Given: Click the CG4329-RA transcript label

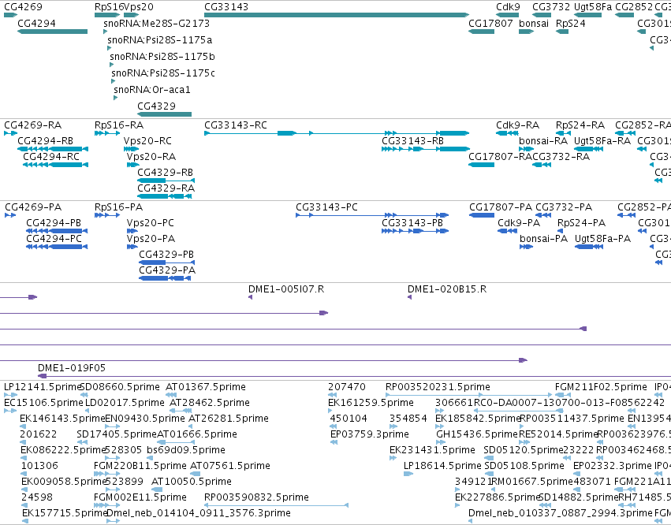Looking at the screenshot, I should click(166, 188).
